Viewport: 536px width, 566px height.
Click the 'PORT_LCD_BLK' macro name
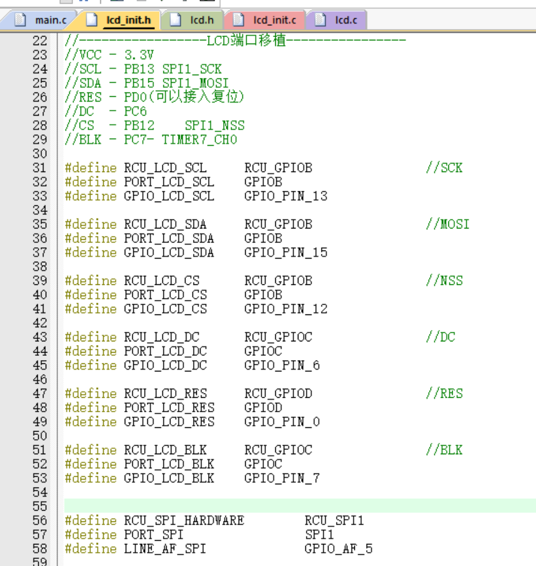[169, 464]
